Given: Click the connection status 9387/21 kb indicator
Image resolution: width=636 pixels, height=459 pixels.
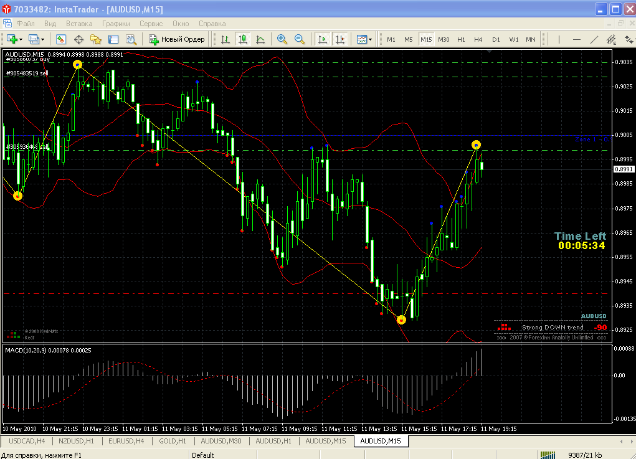Looking at the screenshot, I should click(584, 455).
